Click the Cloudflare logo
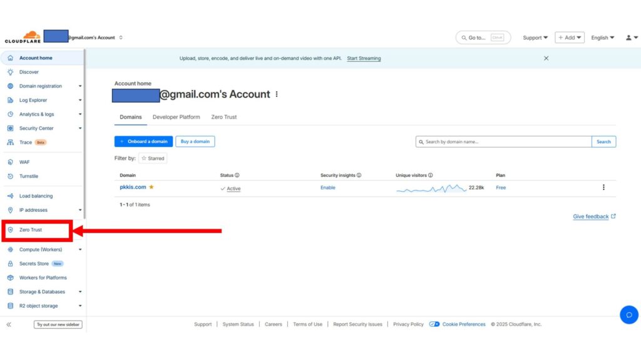The height and width of the screenshot is (360, 641). pos(23,37)
